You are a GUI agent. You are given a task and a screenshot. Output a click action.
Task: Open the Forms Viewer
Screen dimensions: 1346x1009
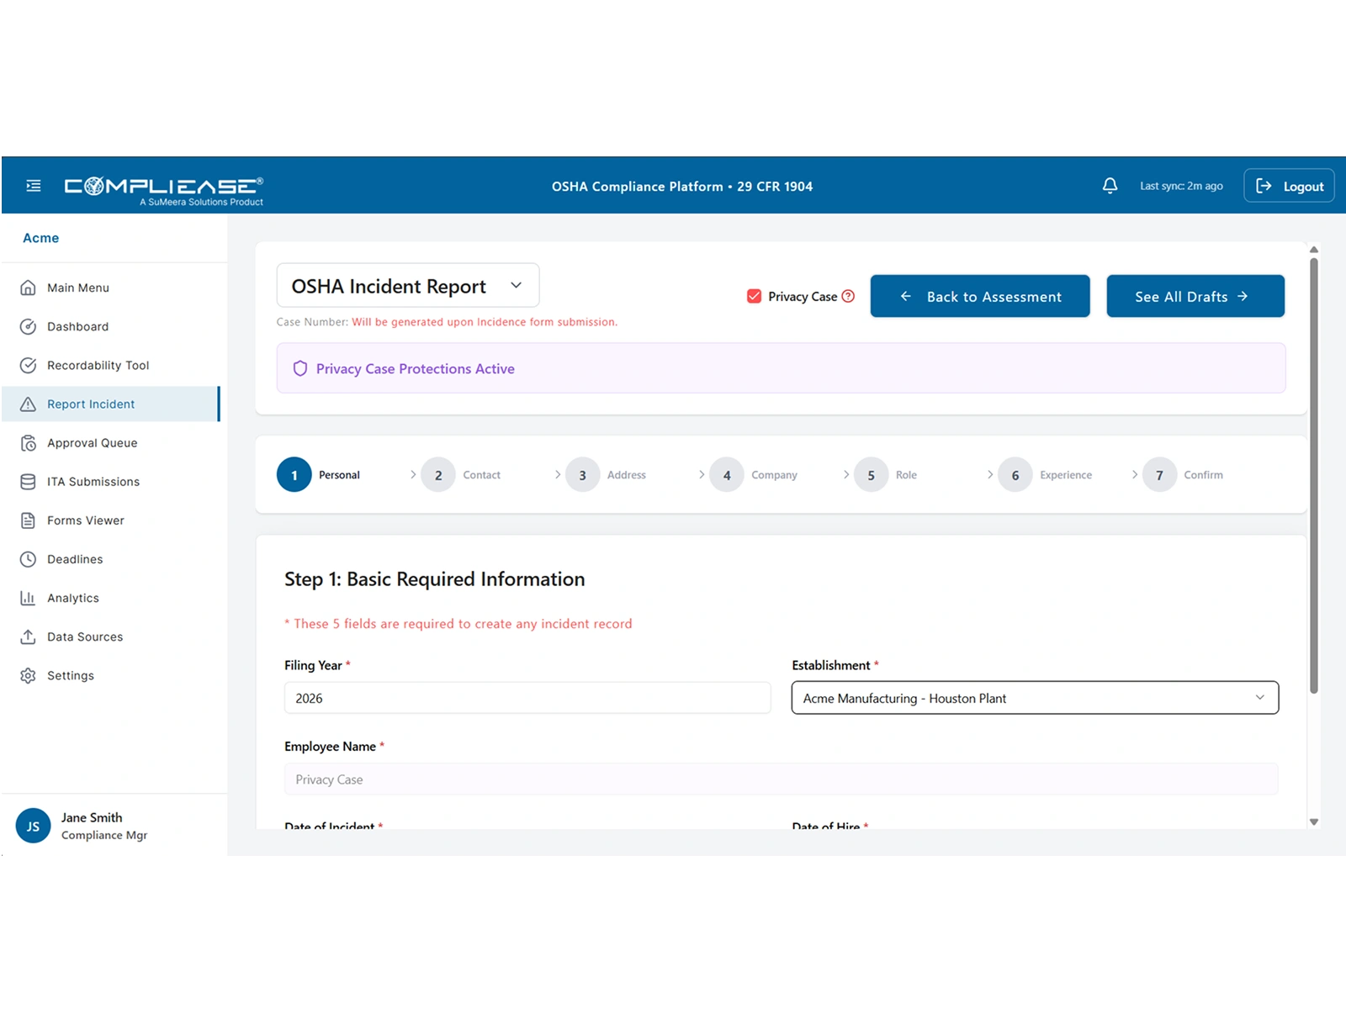pos(86,520)
